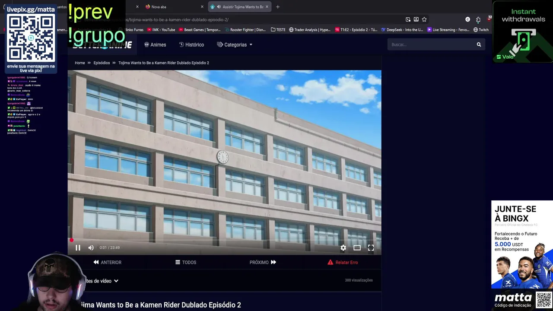Image resolution: width=553 pixels, height=311 pixels.
Task: Click the round C extension icon
Action: pyautogui.click(x=467, y=19)
